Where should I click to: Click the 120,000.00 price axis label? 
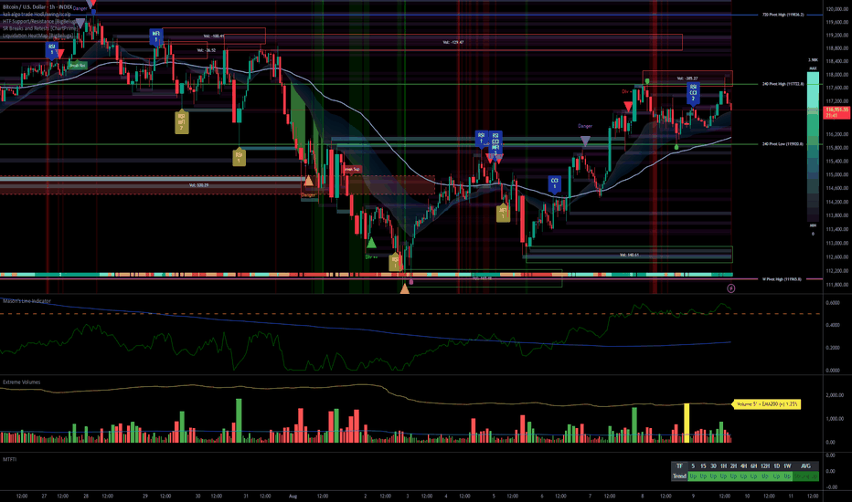pyautogui.click(x=836, y=9)
